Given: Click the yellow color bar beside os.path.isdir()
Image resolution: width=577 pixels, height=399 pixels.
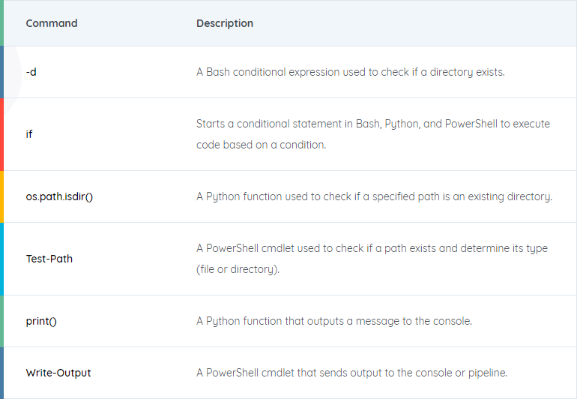Looking at the screenshot, I should [1, 196].
